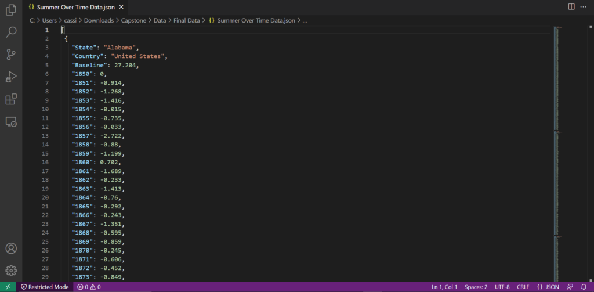Screen dimensions: 594x292
Task: Open the Extensions view
Action: (x=11, y=99)
